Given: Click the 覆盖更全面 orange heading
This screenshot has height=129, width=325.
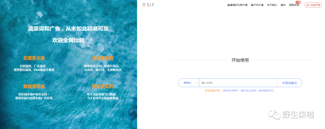Looking at the screenshot, I should tap(34, 58).
